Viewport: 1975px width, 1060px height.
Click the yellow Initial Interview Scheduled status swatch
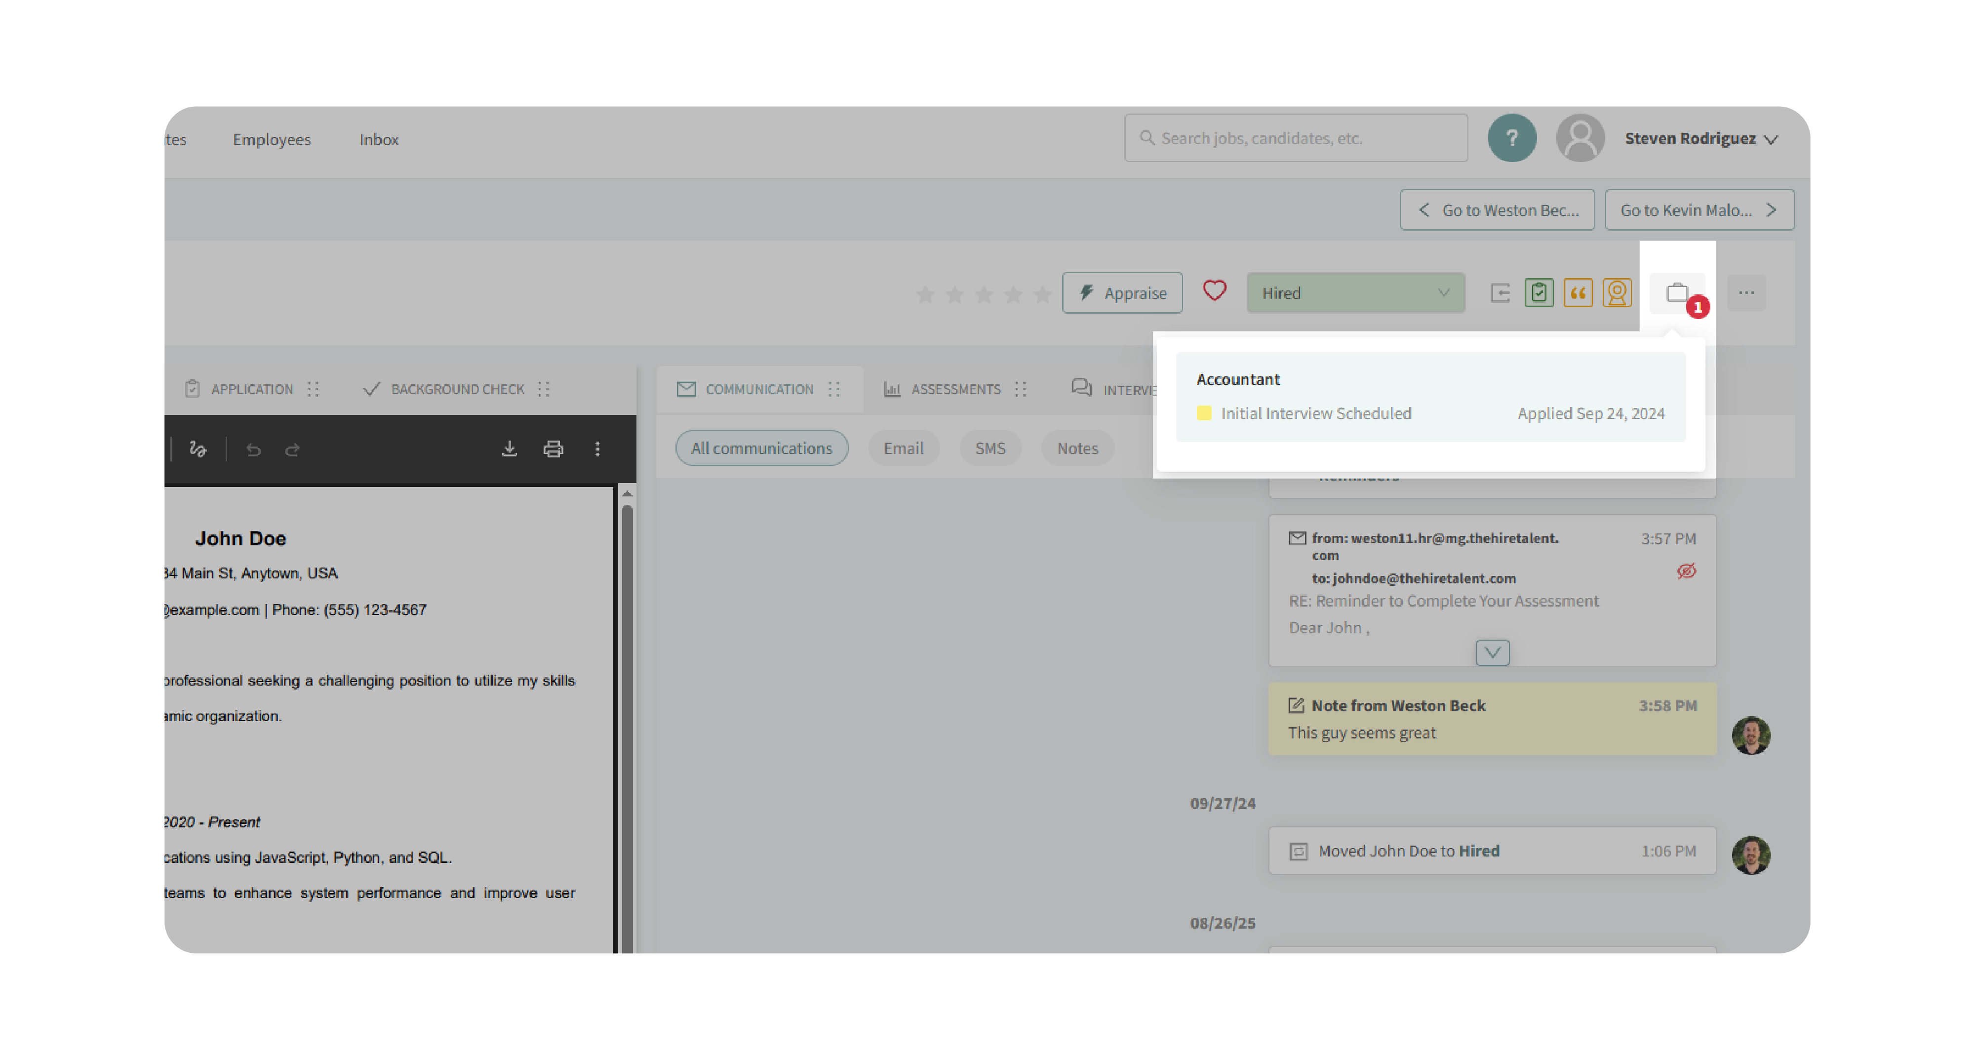pos(1204,412)
